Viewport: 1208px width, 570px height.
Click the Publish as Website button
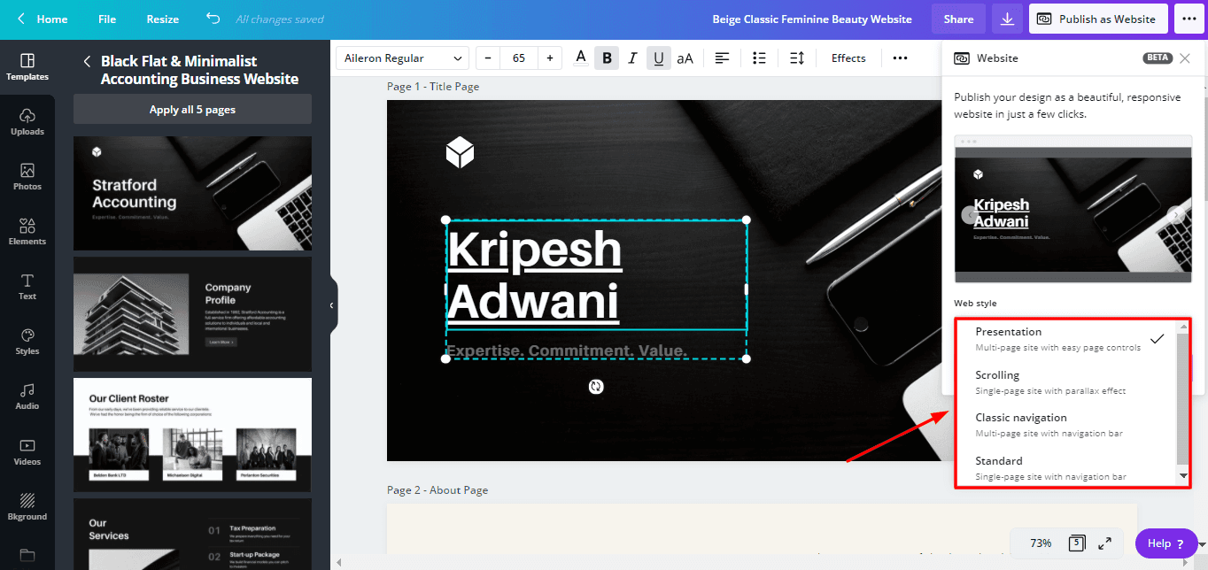(1096, 19)
